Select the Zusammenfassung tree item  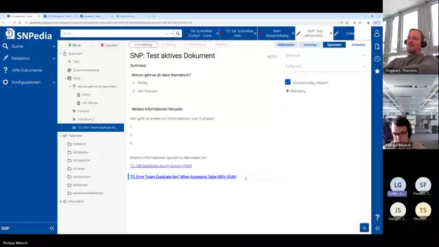pyautogui.click(x=86, y=70)
